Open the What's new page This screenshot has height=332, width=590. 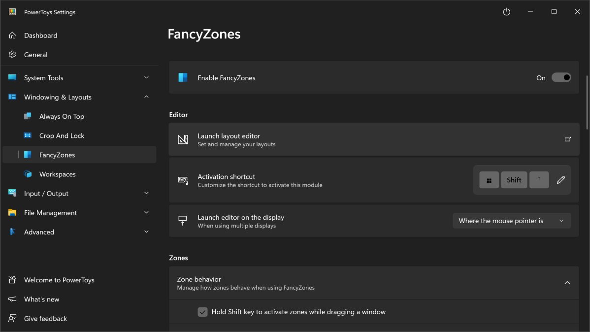point(41,299)
